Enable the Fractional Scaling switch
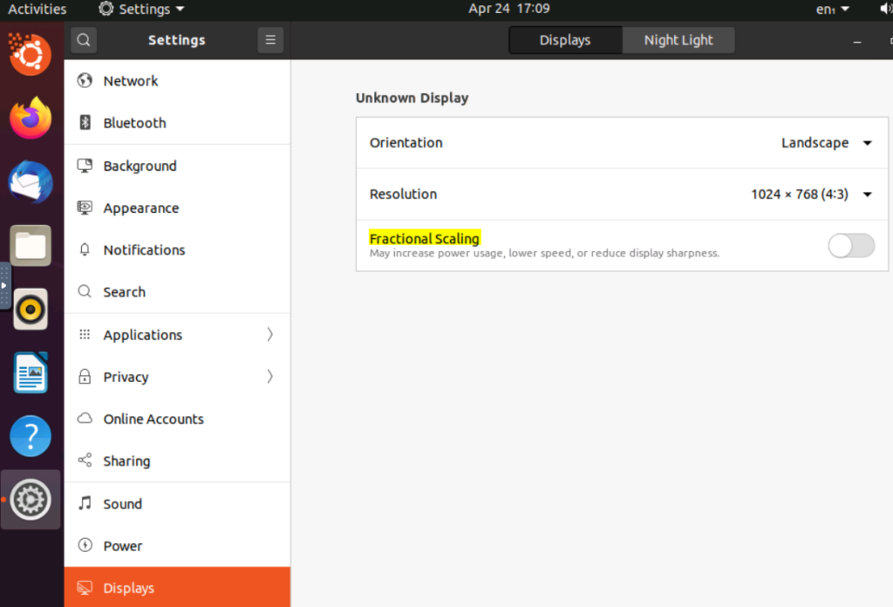Screen dimensions: 893x607 coord(850,246)
